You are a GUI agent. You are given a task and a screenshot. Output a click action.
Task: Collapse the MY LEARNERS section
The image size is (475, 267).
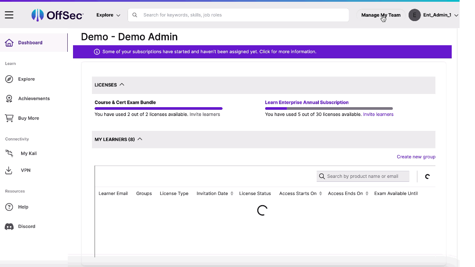point(139,139)
